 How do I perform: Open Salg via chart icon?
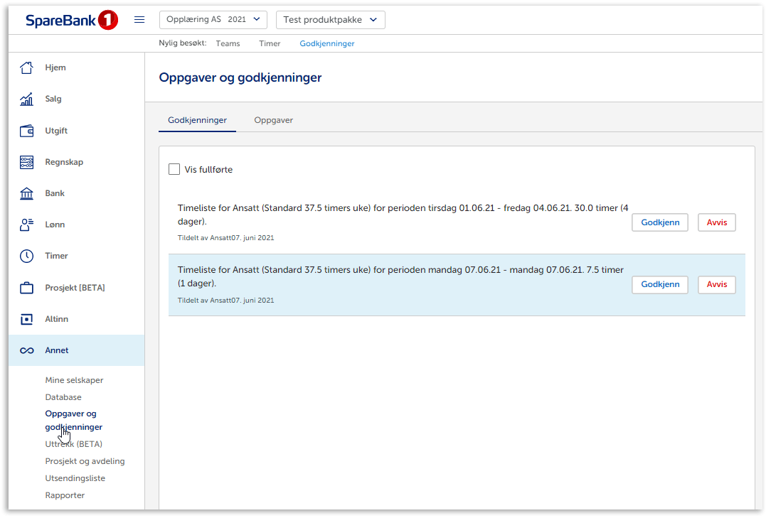point(26,99)
